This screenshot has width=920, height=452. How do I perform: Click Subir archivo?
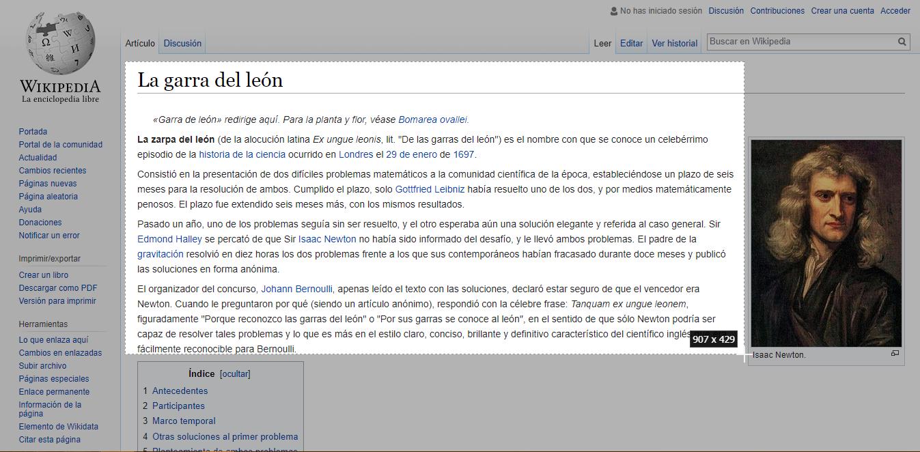[x=42, y=366]
